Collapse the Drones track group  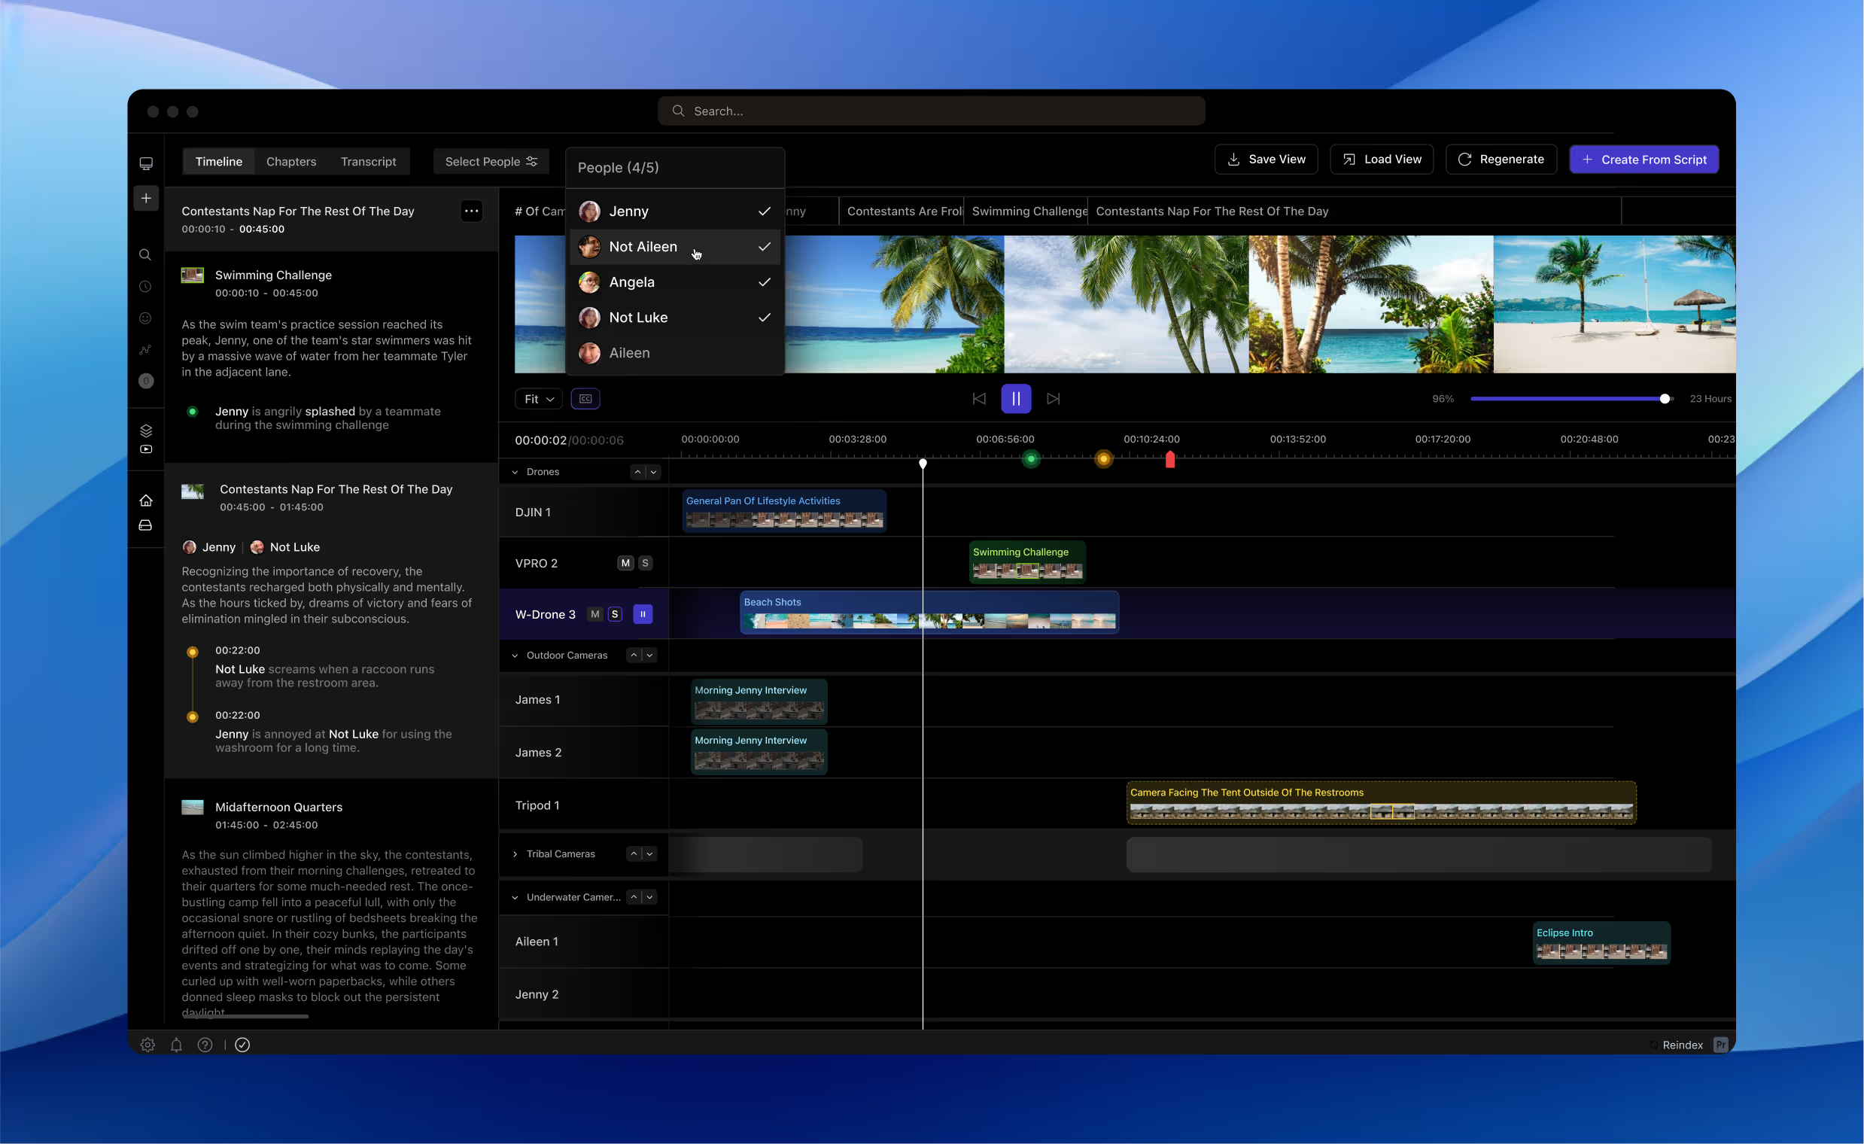[515, 472]
